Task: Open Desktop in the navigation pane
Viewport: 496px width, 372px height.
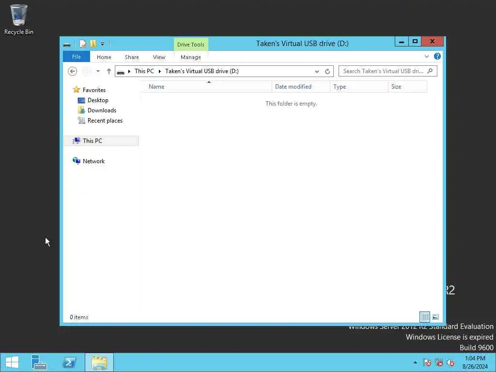Action: tap(98, 100)
